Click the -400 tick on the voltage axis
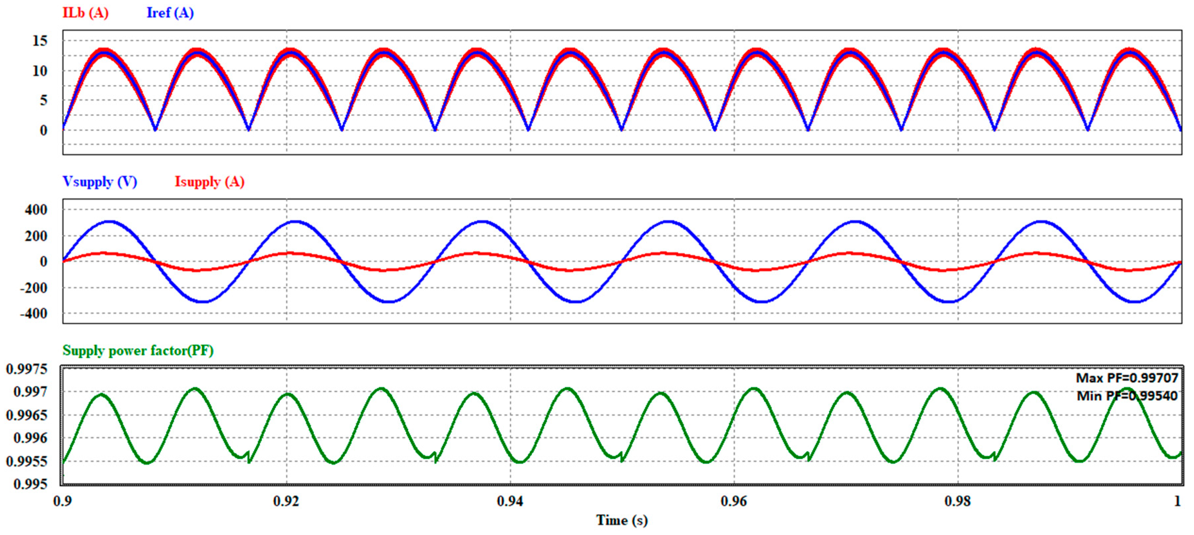 click(x=33, y=313)
